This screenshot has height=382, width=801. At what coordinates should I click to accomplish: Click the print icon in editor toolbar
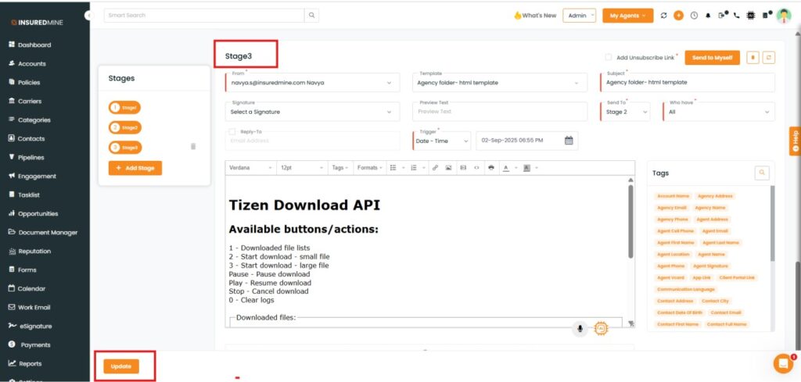490,168
